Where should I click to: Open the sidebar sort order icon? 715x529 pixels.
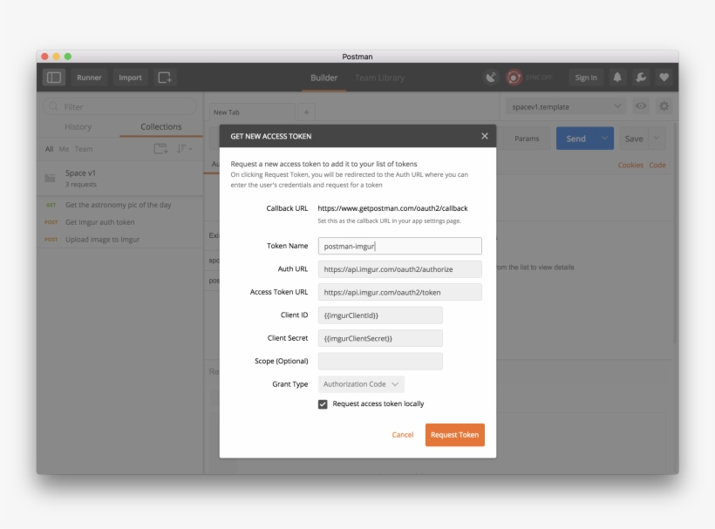pyautogui.click(x=184, y=148)
